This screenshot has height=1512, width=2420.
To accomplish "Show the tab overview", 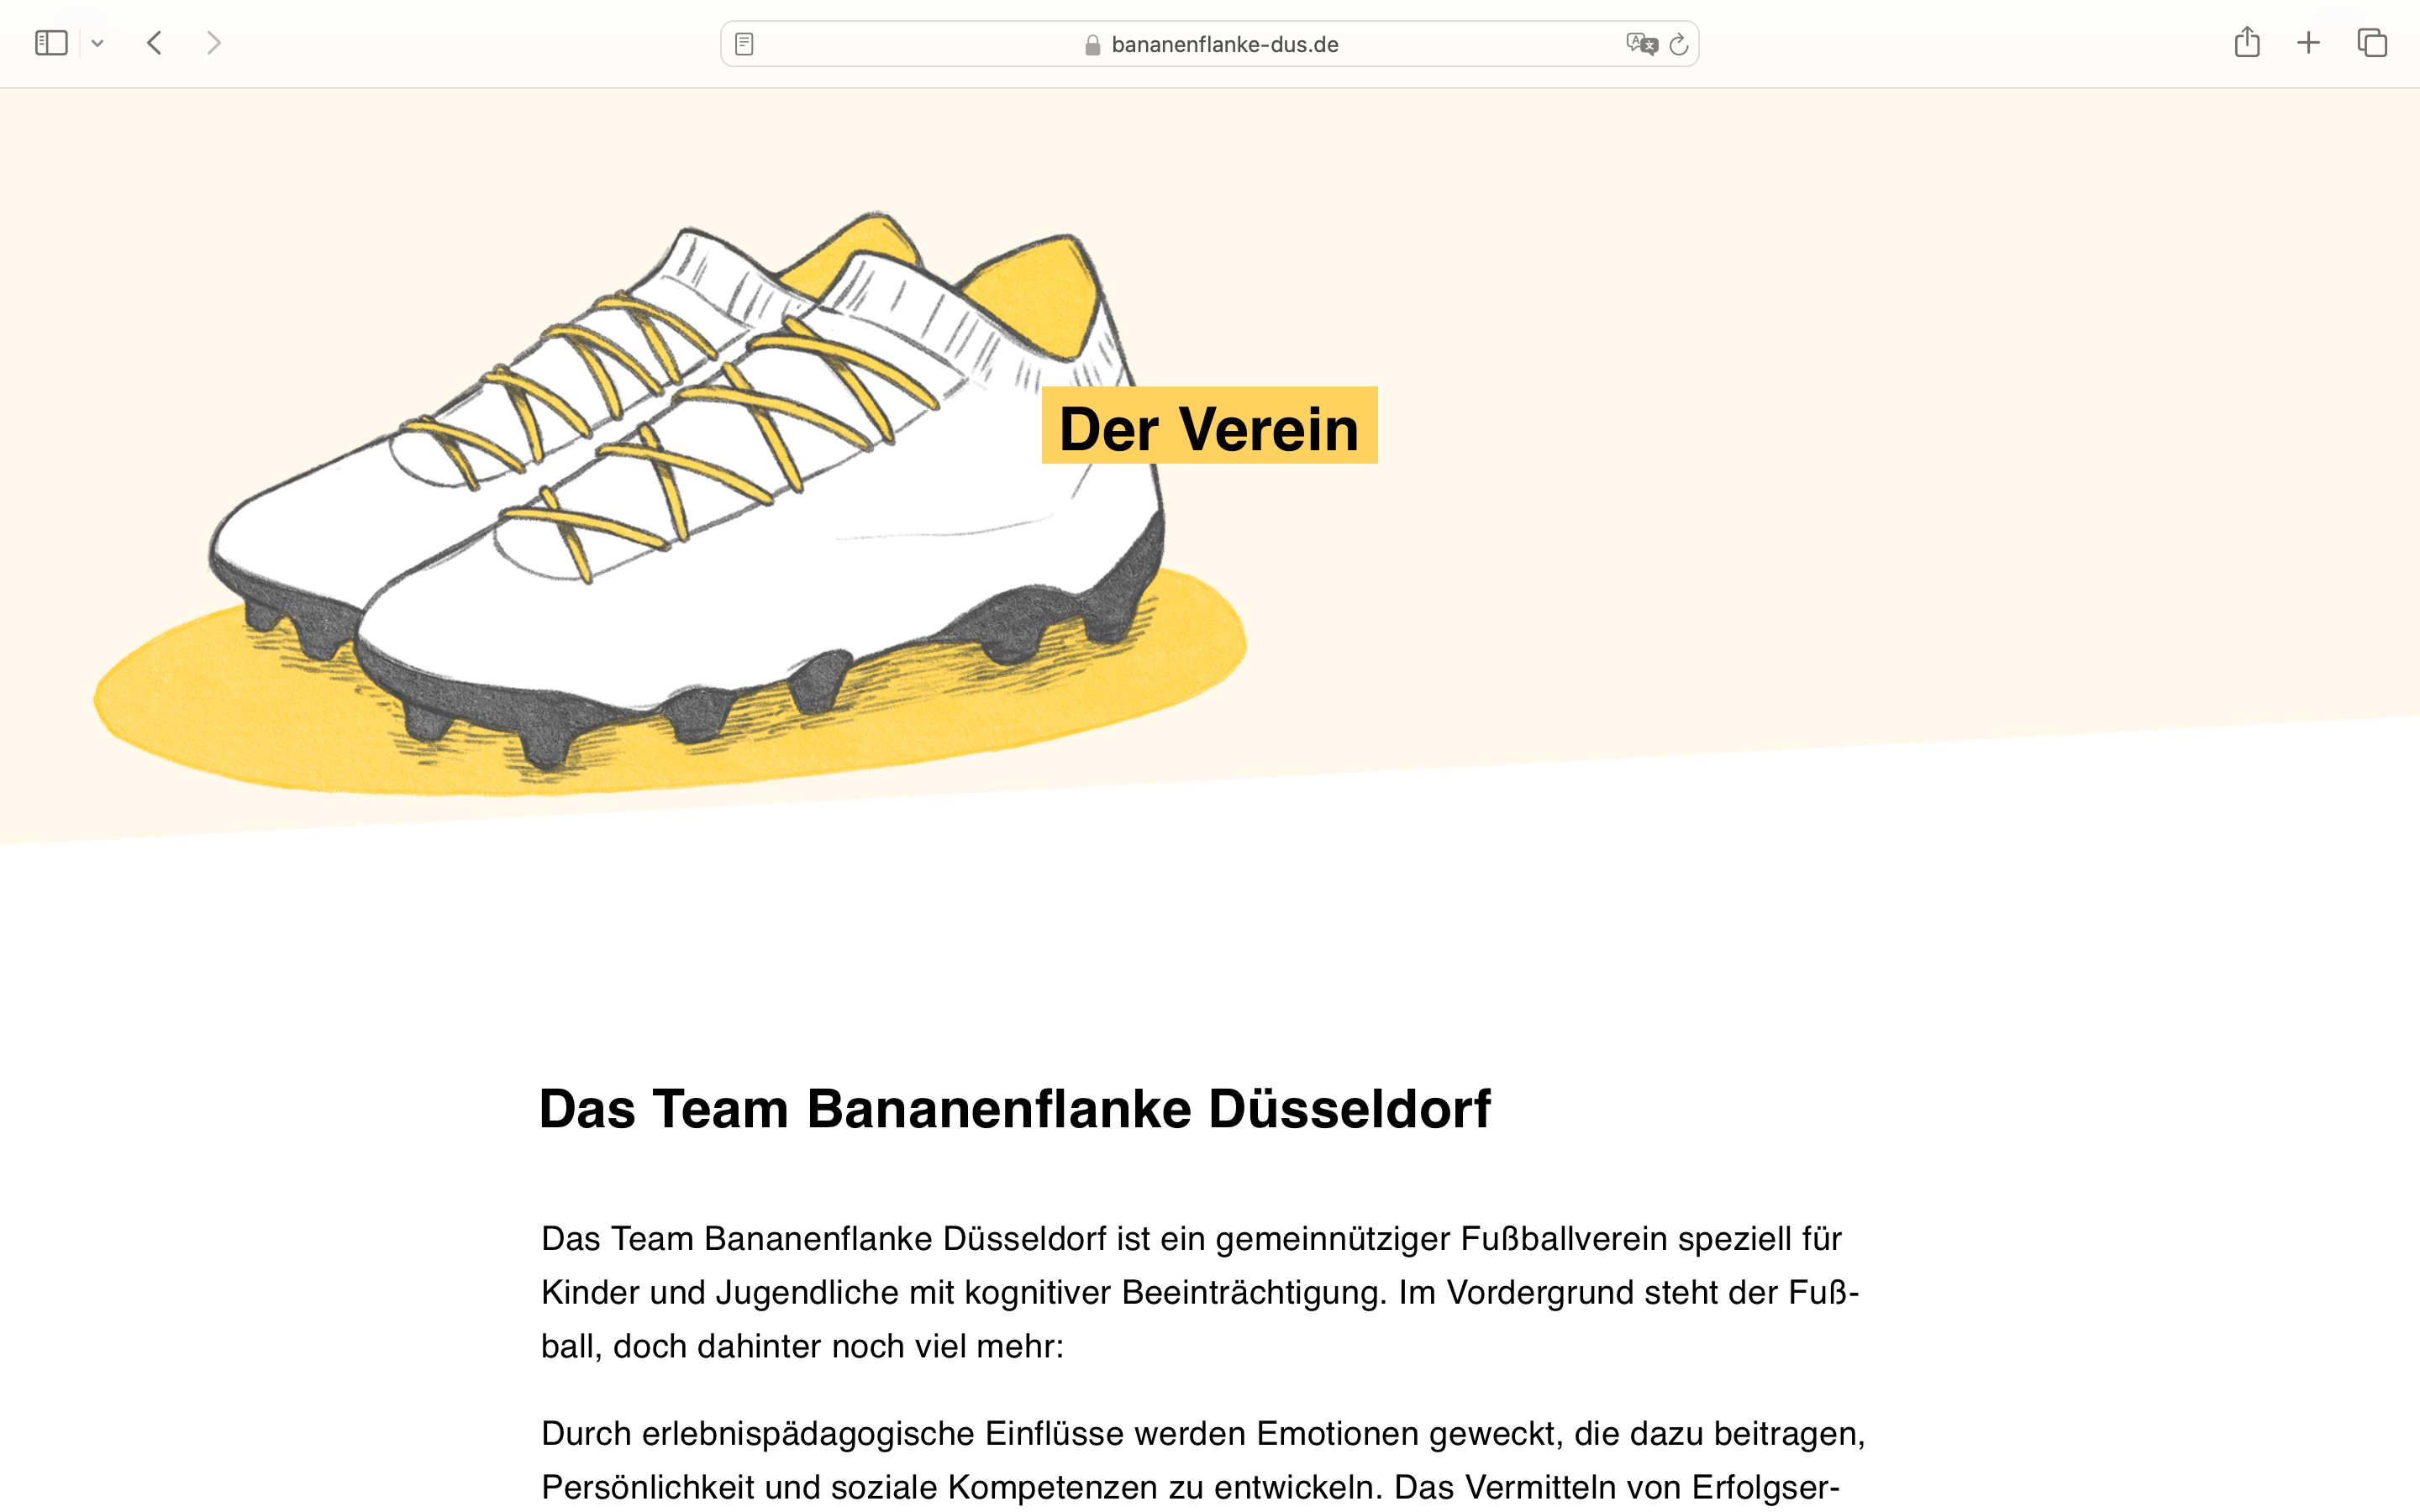I will (x=2372, y=43).
